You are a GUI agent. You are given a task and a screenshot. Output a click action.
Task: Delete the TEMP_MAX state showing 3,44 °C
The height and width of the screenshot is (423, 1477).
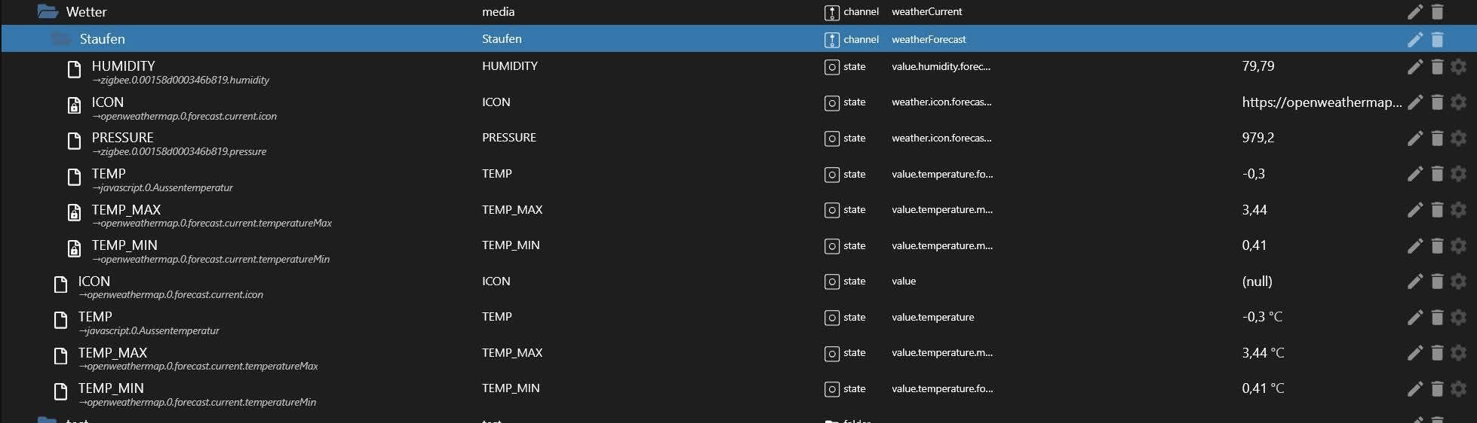click(1437, 353)
